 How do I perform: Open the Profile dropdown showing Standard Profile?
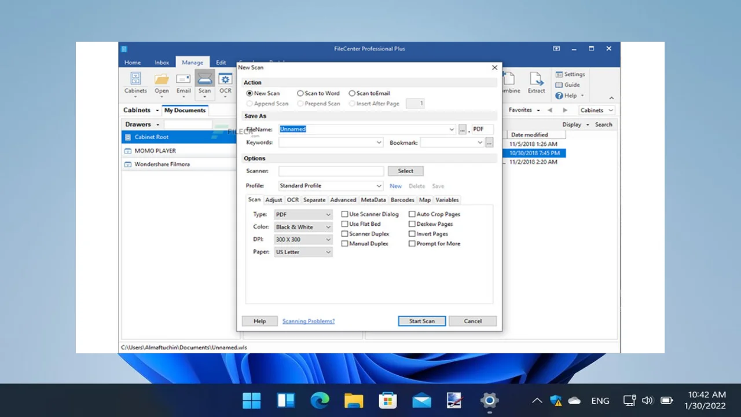point(331,186)
